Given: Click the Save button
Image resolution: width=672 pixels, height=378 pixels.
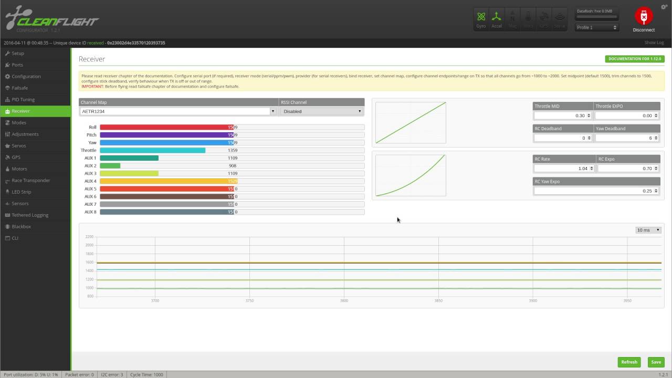Looking at the screenshot, I should 656,362.
